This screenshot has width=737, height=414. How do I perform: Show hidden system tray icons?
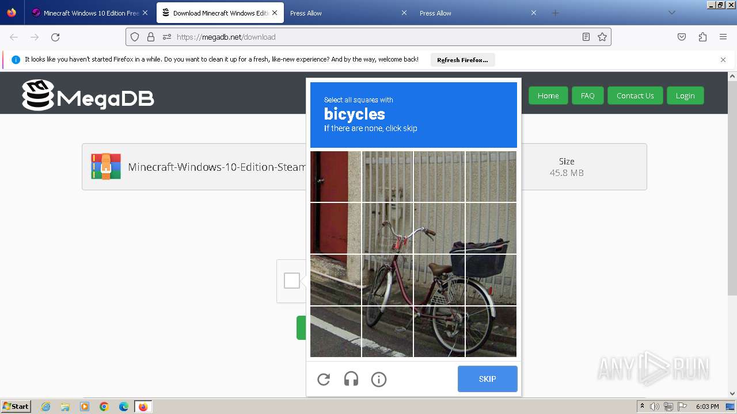[642, 407]
